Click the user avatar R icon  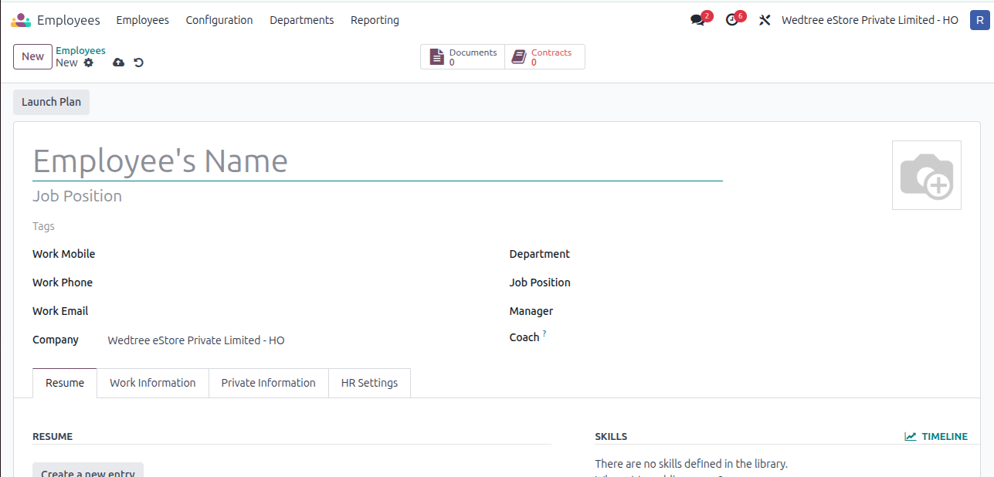[979, 20]
